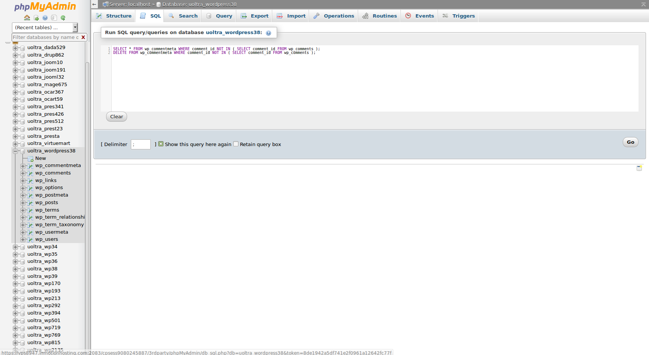This screenshot has width=649, height=355.
Task: Focus the Delimiter input field
Action: point(141,144)
